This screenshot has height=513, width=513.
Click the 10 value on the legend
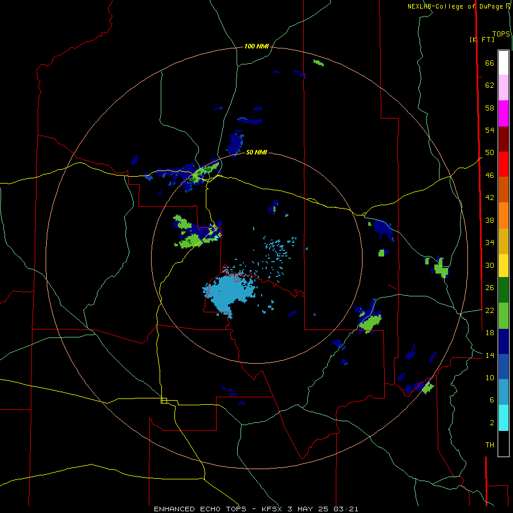tap(490, 378)
